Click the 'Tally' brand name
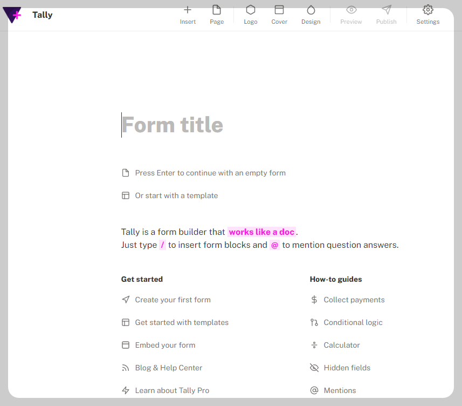This screenshot has width=462, height=406. click(43, 15)
